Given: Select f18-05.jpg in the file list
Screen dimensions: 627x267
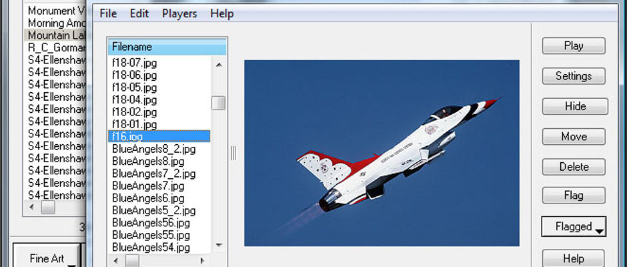Looking at the screenshot, I should pyautogui.click(x=159, y=87).
